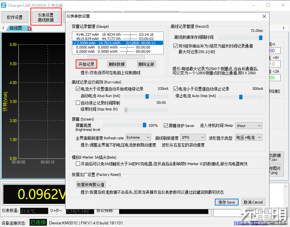Save settings with the 保存 Save button
290x227 pixels.
pos(227,202)
